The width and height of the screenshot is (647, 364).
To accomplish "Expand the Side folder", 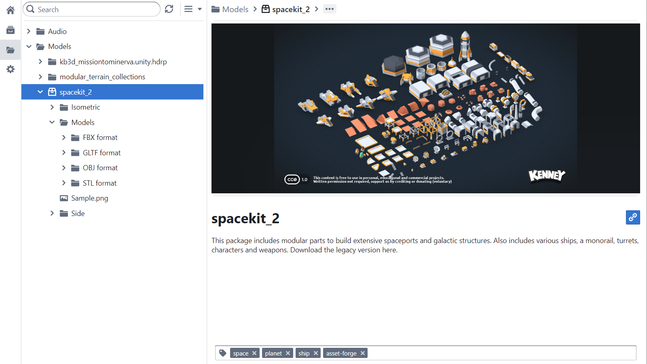I will 52,213.
